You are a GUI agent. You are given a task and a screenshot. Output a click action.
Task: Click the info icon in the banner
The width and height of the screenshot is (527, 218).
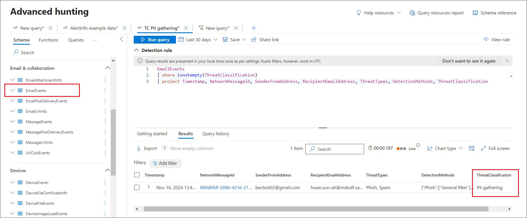(x=140, y=61)
